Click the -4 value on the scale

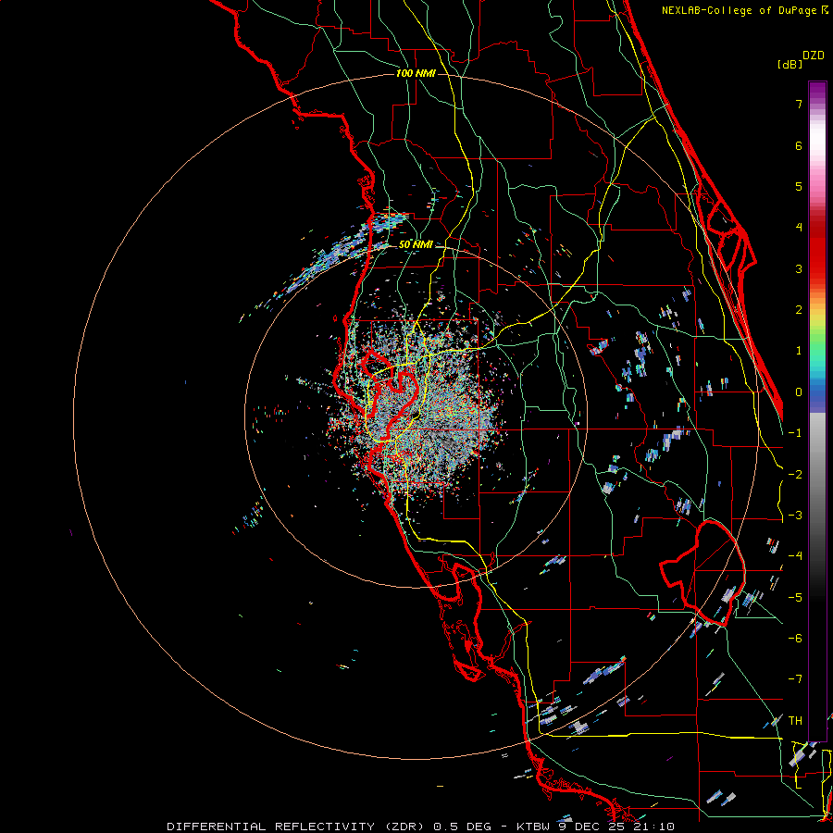pos(795,556)
